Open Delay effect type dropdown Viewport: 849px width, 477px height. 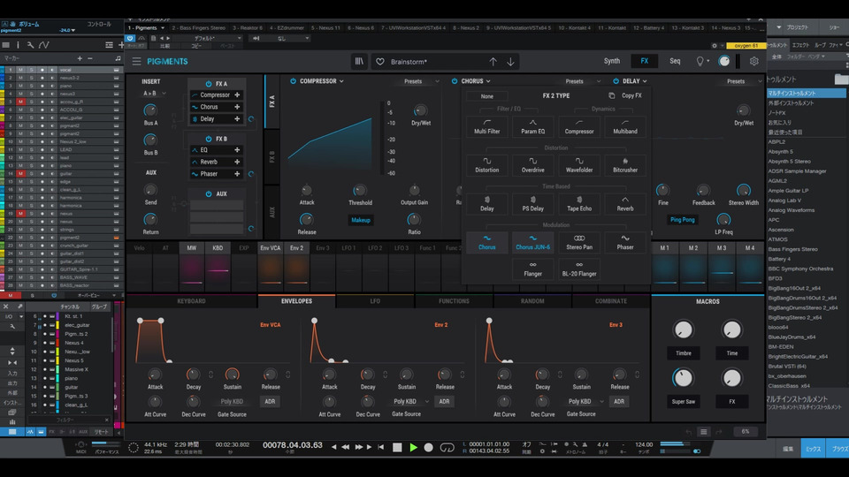tap(634, 81)
